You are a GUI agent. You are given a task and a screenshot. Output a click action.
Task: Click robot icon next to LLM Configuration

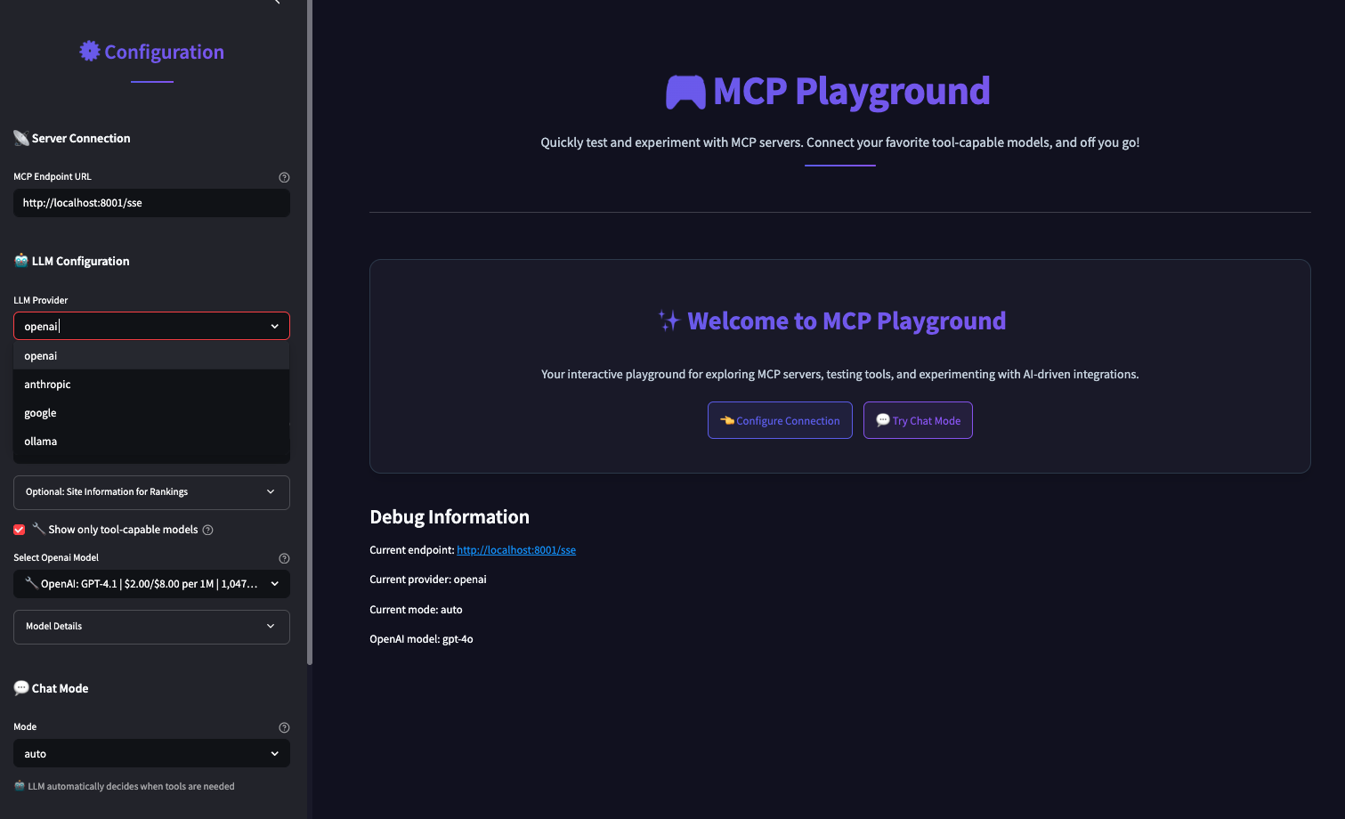tap(21, 260)
